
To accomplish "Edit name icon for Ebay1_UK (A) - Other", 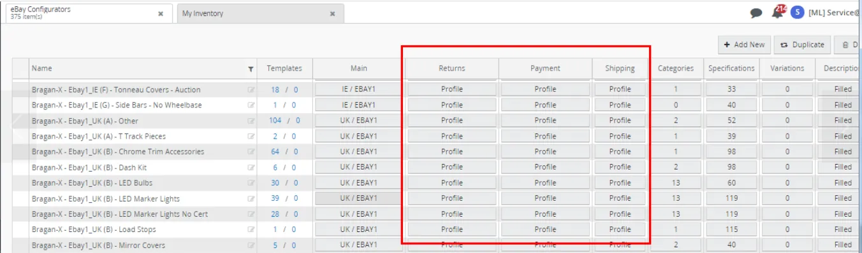I will pos(251,121).
